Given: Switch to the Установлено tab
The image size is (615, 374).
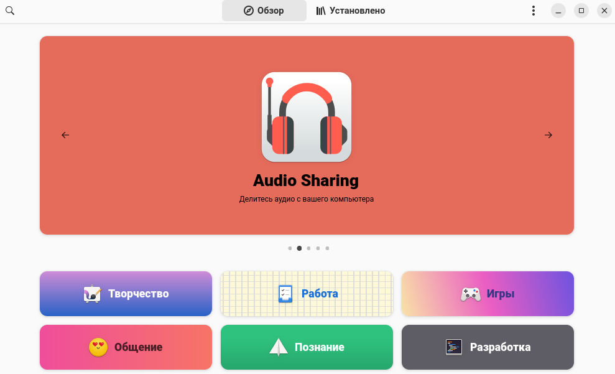Looking at the screenshot, I should pos(351,11).
